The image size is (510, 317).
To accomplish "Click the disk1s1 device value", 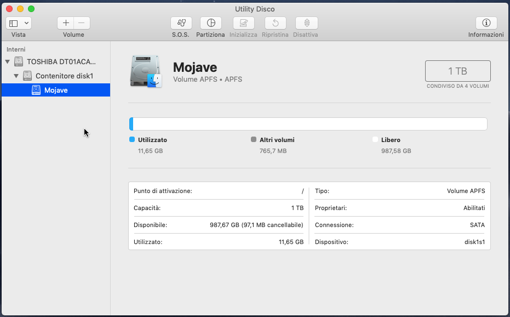I will point(474,242).
